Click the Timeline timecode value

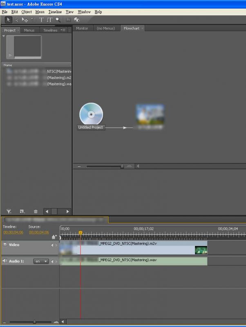click(x=13, y=232)
